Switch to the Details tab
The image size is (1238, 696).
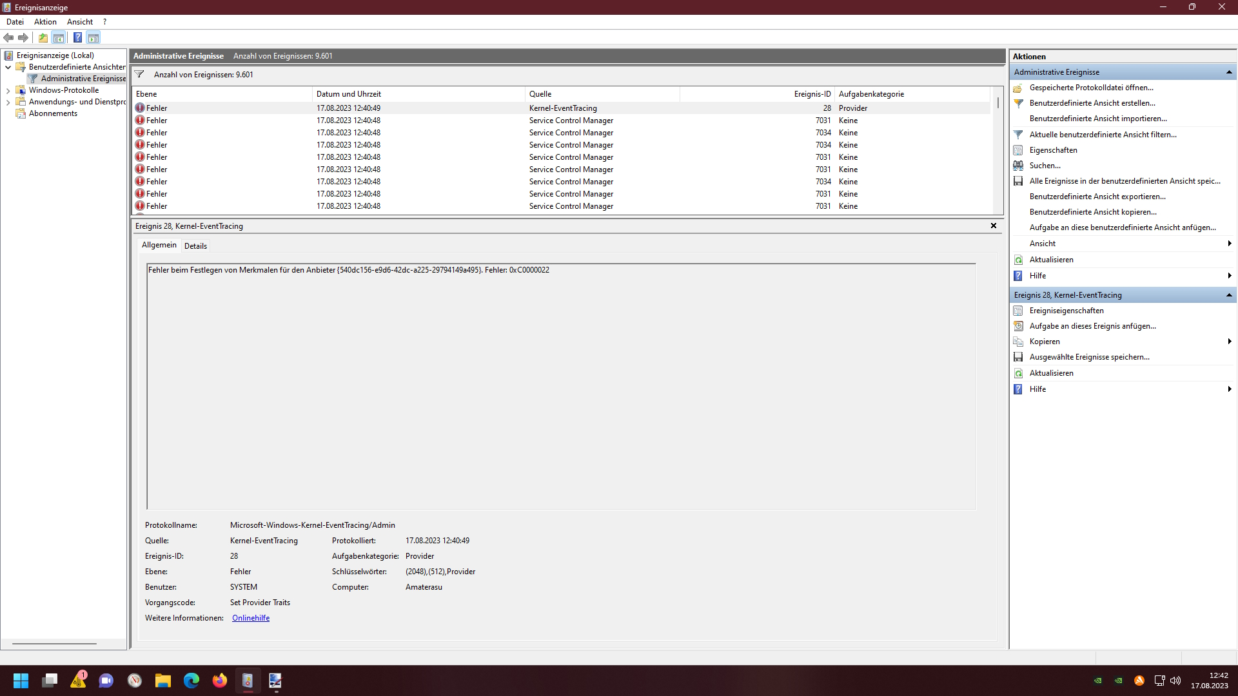pyautogui.click(x=195, y=246)
